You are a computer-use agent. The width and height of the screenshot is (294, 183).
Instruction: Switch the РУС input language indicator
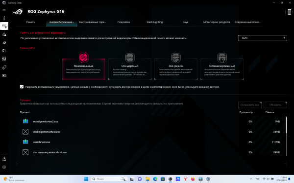pyautogui.click(x=258, y=179)
